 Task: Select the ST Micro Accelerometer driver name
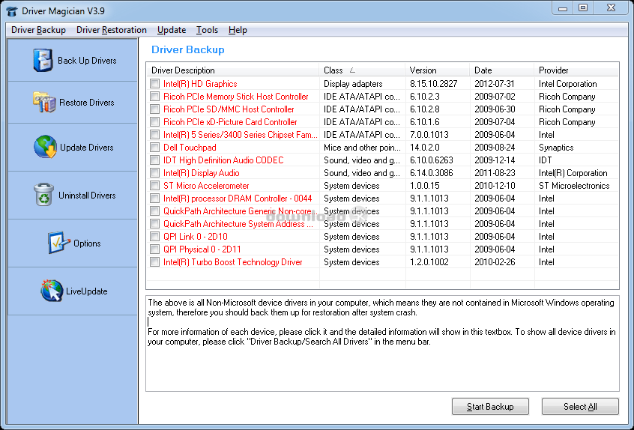(206, 186)
